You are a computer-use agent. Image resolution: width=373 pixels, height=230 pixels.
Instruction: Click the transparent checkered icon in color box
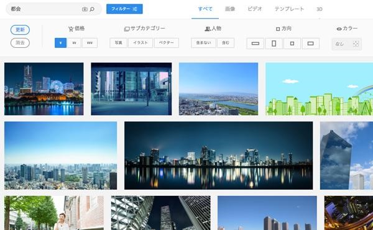tap(356, 43)
